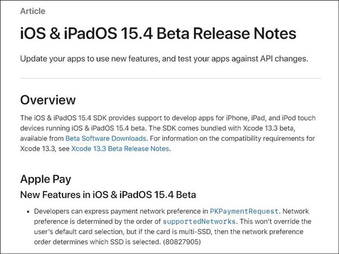Select the Overview section heading
This screenshot has width=339, height=254.
click(47, 100)
